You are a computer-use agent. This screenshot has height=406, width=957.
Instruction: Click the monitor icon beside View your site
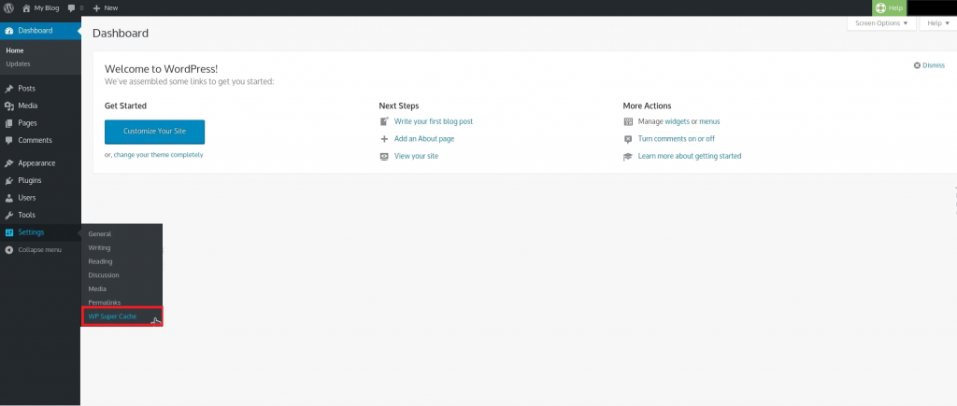pos(384,156)
